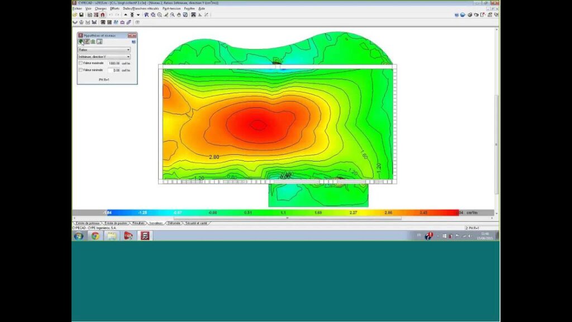The image size is (572, 322).
Task: Click the up arrow level icon
Action: [x=125, y=15]
